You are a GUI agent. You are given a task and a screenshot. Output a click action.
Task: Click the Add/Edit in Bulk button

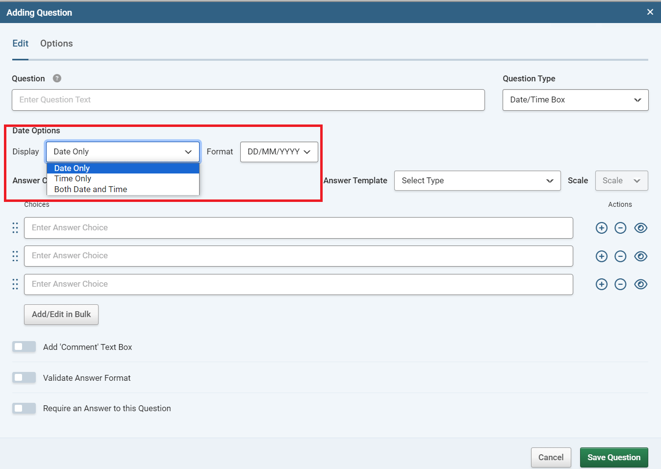coord(61,315)
